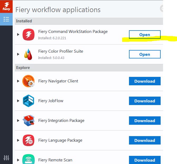Open Fiery Command WorkStation Package

(145, 34)
